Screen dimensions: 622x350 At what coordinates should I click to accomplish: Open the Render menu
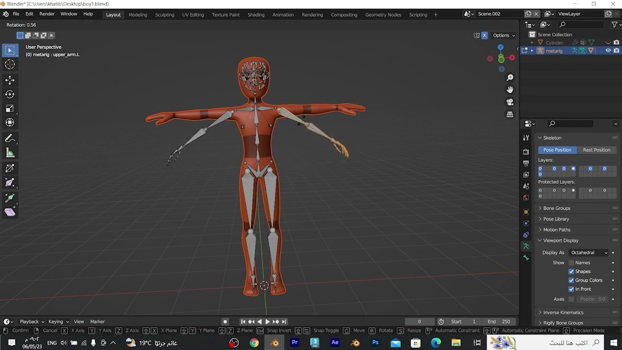[x=47, y=14]
